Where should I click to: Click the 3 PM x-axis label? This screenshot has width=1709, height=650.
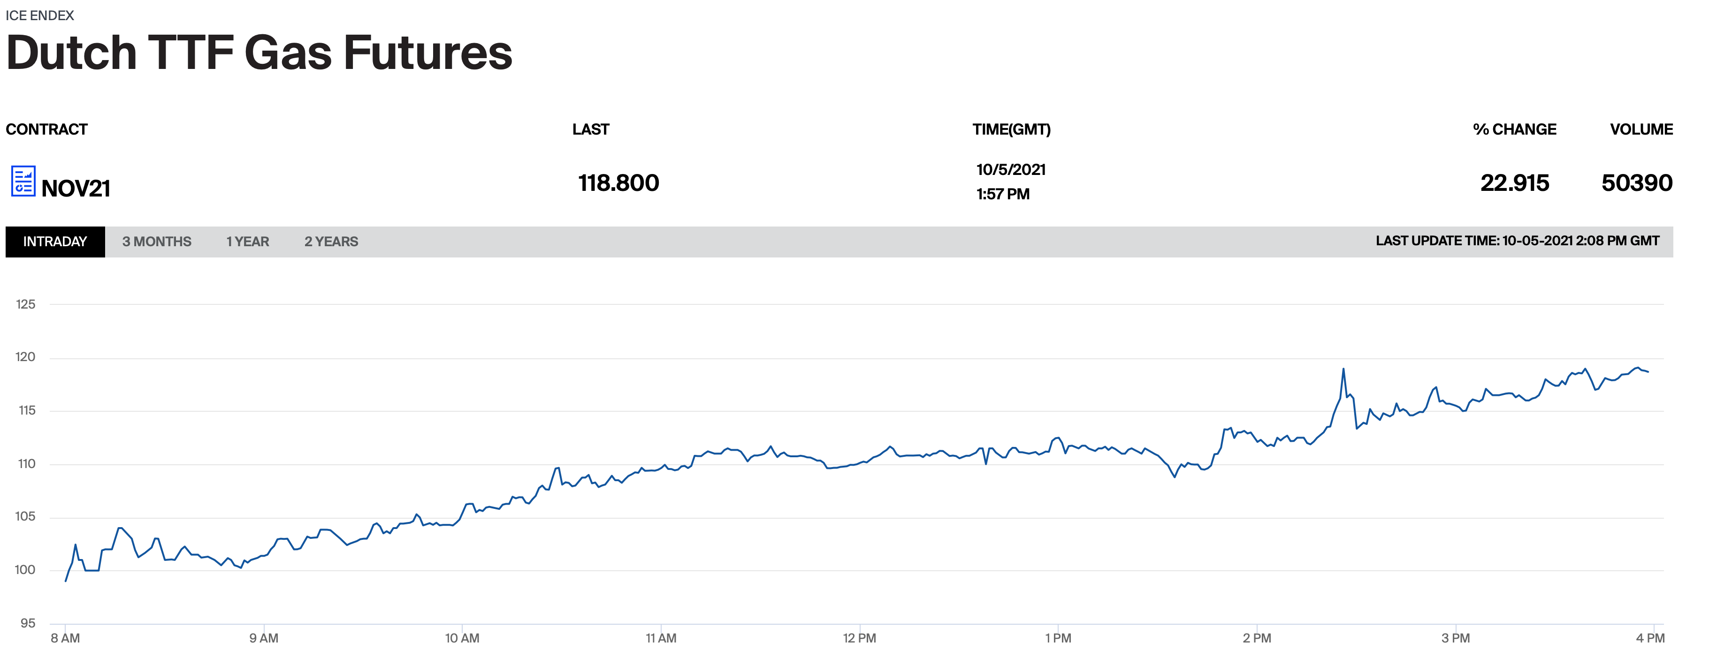pos(1456,638)
